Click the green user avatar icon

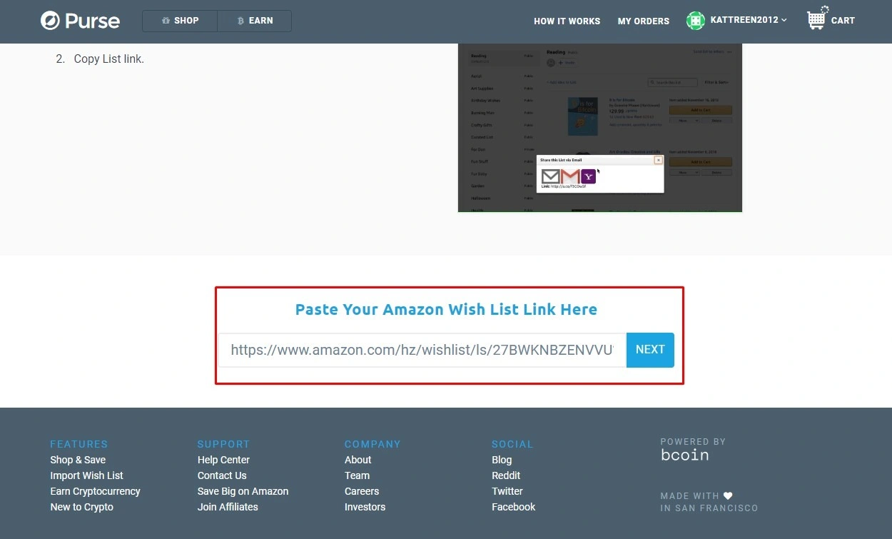695,21
